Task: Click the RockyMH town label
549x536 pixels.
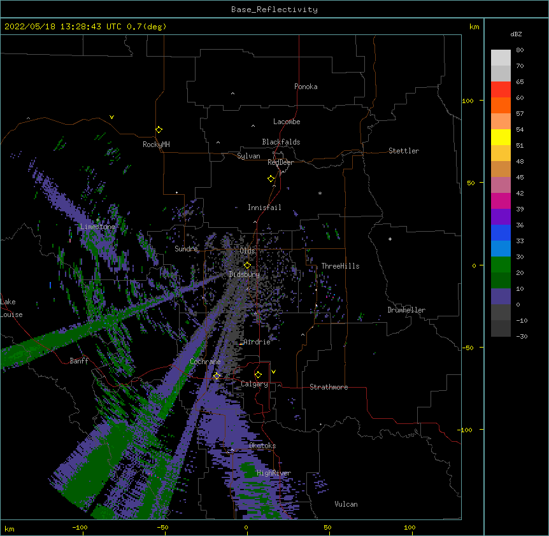Action: pos(156,144)
